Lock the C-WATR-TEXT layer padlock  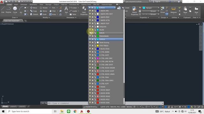tap(95, 23)
